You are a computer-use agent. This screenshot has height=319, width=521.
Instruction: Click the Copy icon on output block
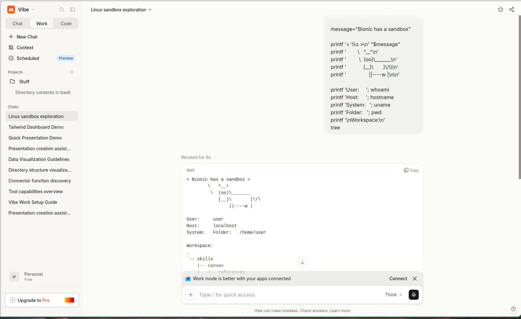(406, 170)
